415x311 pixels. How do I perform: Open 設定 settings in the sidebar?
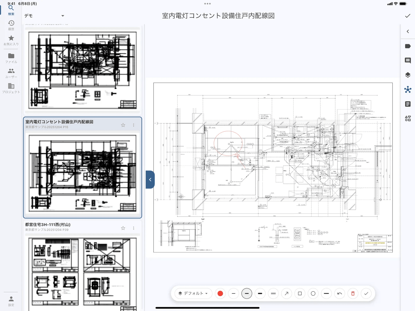[x=11, y=301]
